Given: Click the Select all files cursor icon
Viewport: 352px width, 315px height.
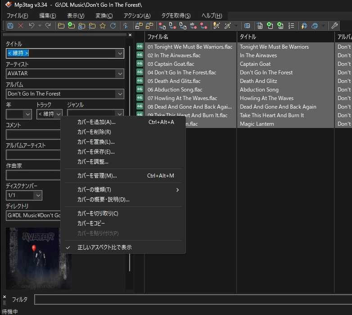Looking at the screenshot, I should click(126, 26).
